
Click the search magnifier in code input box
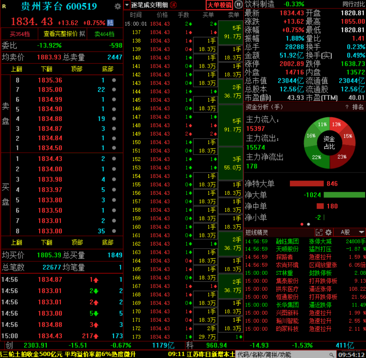pos(331,354)
